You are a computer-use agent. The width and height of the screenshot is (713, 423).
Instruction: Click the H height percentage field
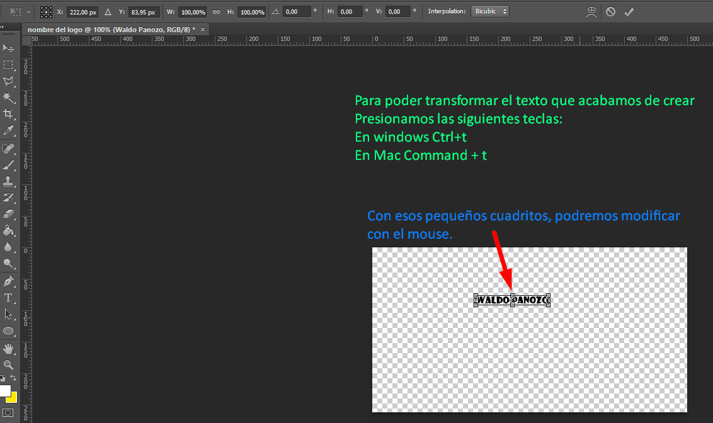251,12
